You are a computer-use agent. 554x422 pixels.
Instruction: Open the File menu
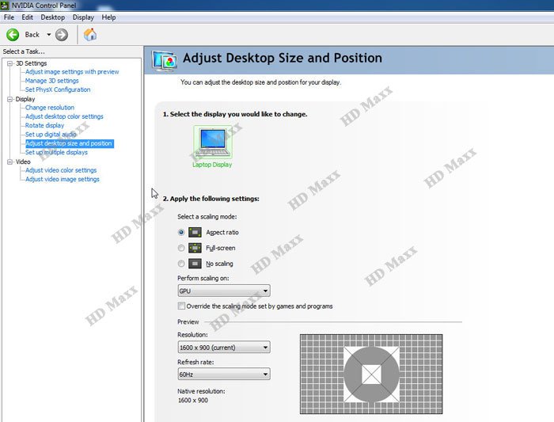[9, 17]
